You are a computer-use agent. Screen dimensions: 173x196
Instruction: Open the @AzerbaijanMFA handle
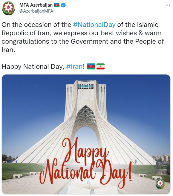[36, 11]
